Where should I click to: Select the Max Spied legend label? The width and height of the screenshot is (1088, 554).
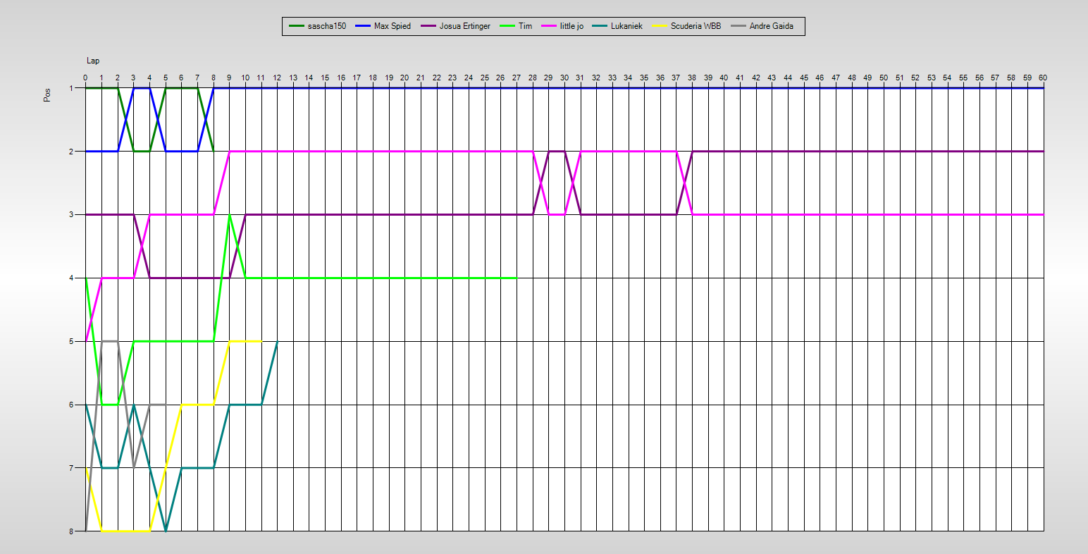(x=392, y=26)
